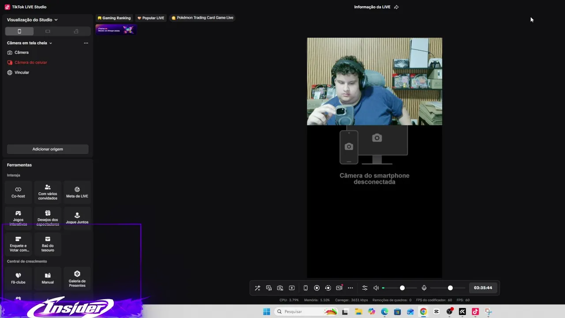Open the image and music media tool
Image resolution: width=565 pixels, height=318 pixels.
click(269, 288)
